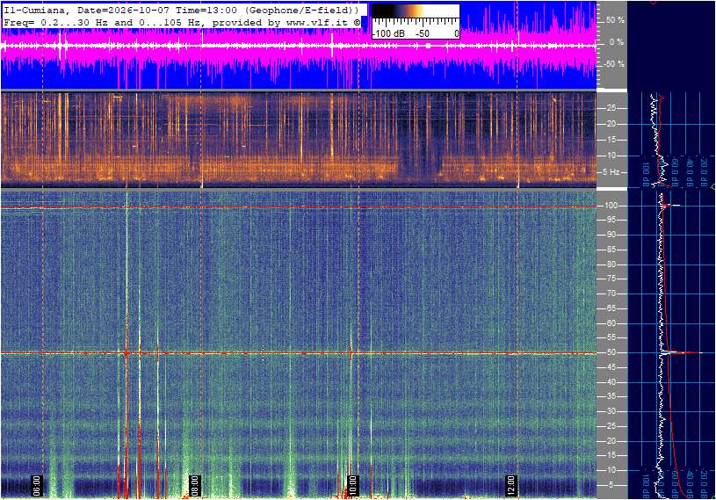
Task: Click the red 50 Hz mains line in spectrogram
Action: pos(299,352)
